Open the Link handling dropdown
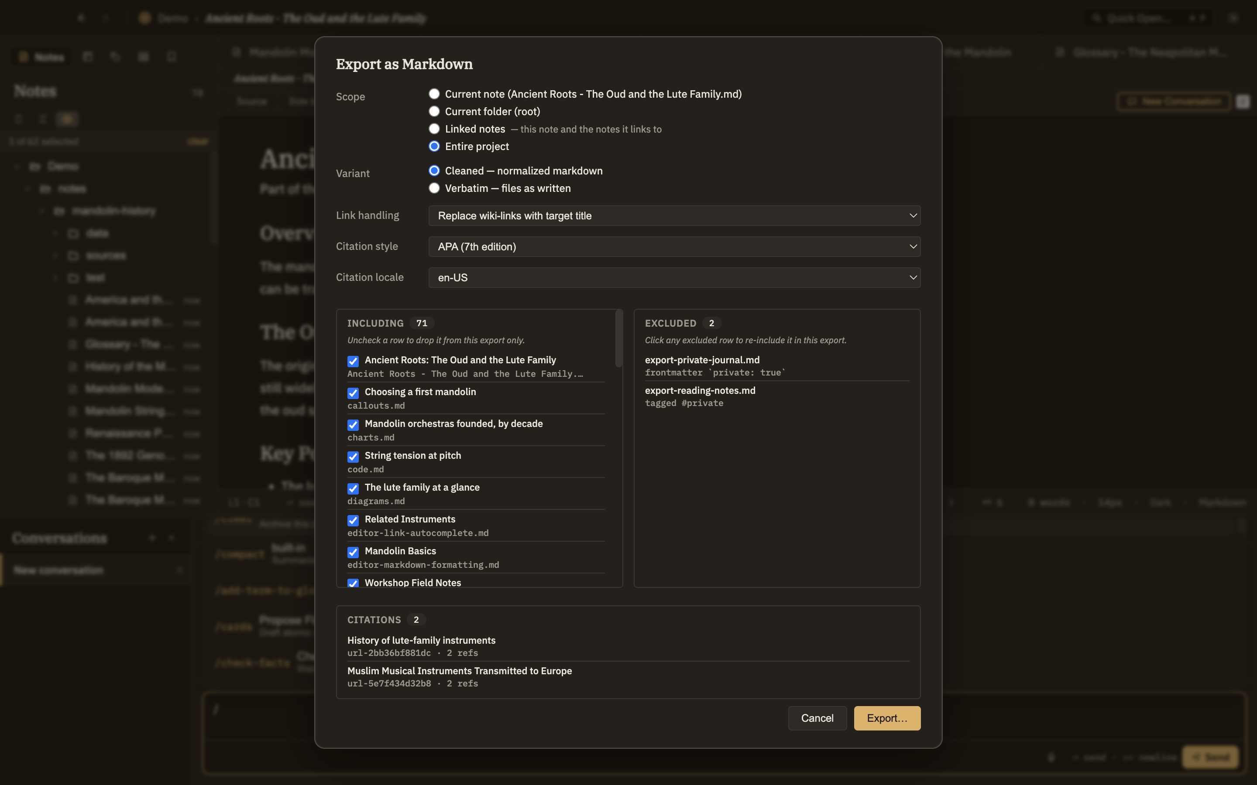 pyautogui.click(x=674, y=215)
